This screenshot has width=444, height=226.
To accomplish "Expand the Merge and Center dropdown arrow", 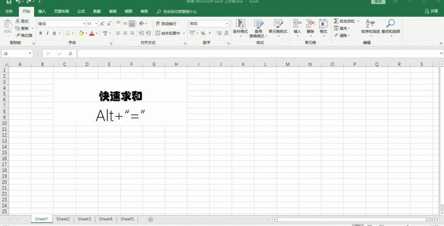I will pyautogui.click(x=184, y=33).
